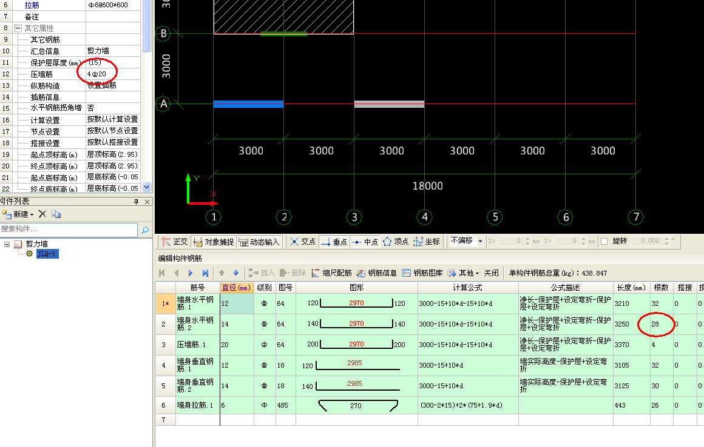Click the gear icon beside JLQ-1
Screen dimensions: 704x447
(x=30, y=254)
